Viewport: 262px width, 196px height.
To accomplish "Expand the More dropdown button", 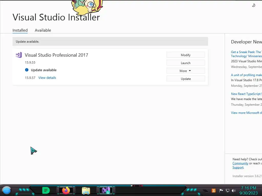I will [x=186, y=71].
